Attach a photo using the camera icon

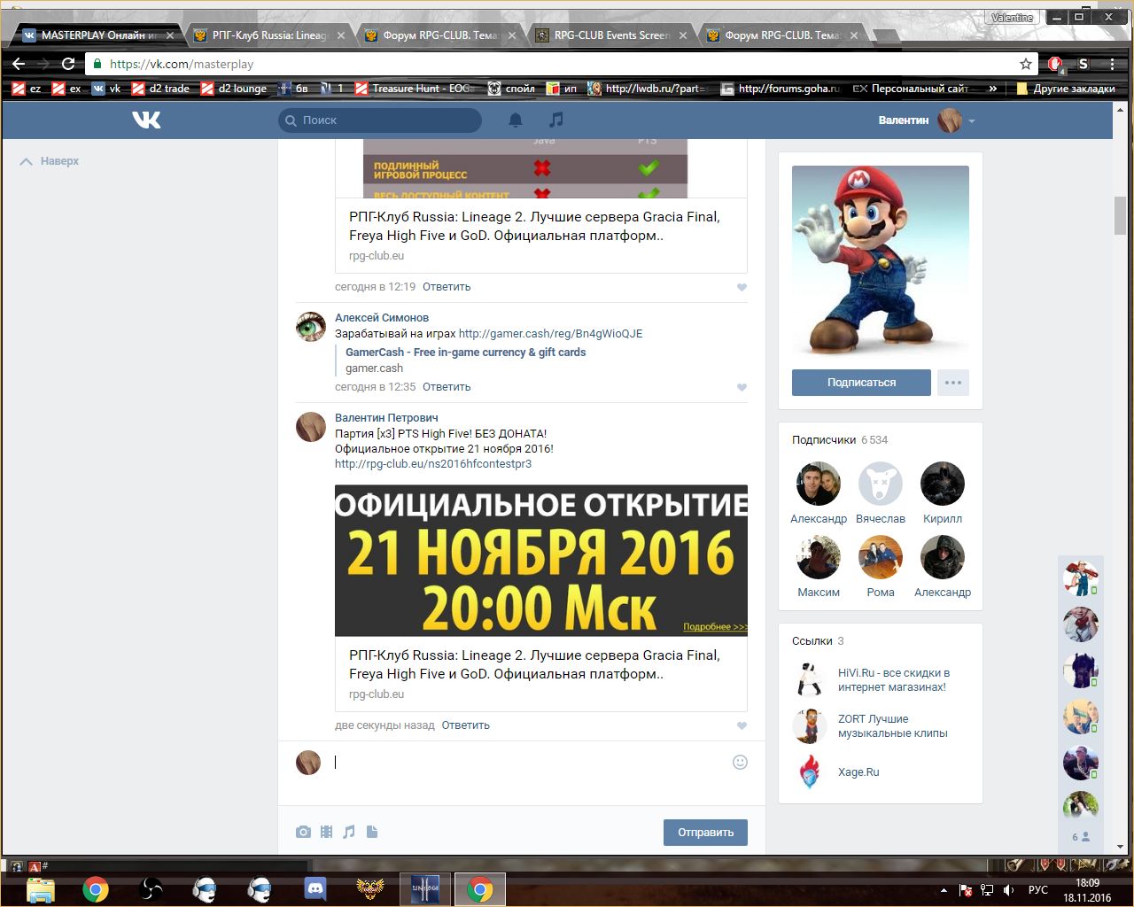[303, 832]
